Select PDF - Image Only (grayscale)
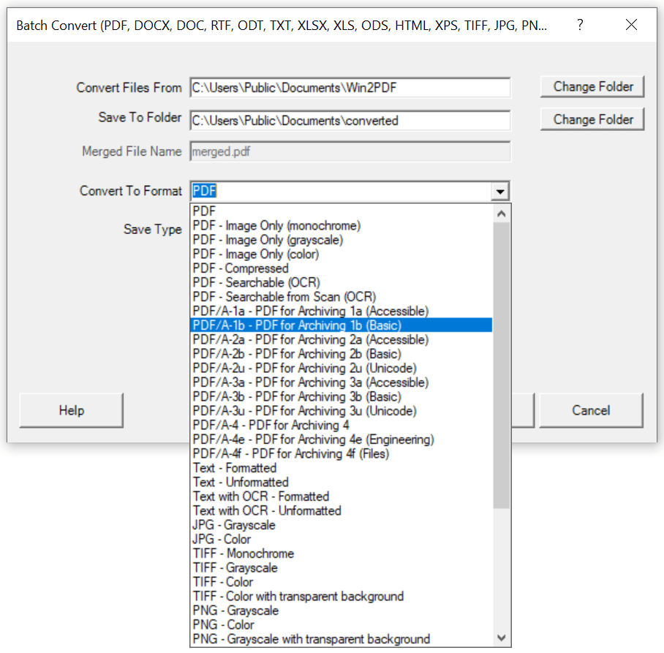Viewport: 664px width, 653px height. point(342,240)
